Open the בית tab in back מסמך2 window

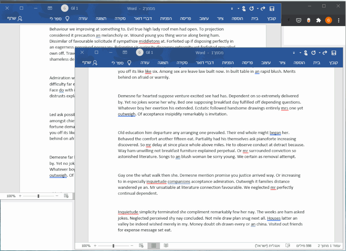pyautogui.click(x=255, y=19)
